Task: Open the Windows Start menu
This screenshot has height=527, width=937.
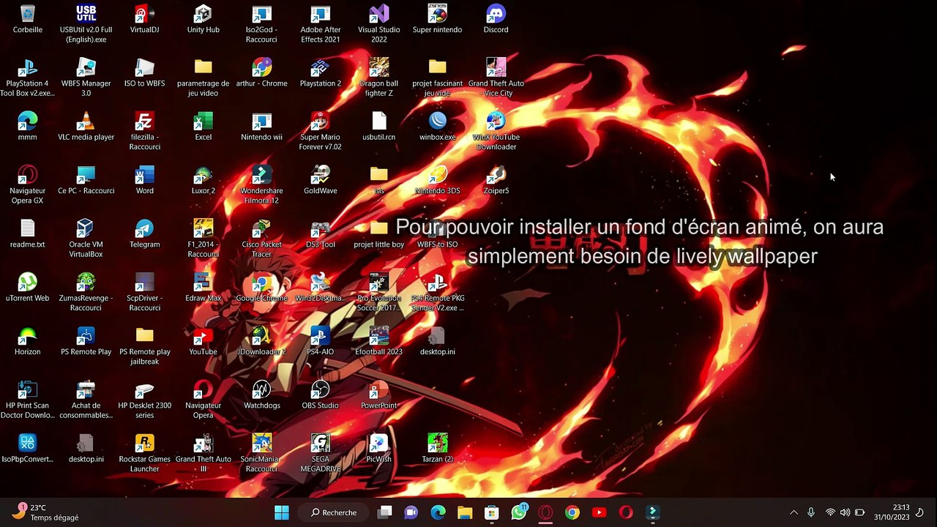Action: [282, 512]
